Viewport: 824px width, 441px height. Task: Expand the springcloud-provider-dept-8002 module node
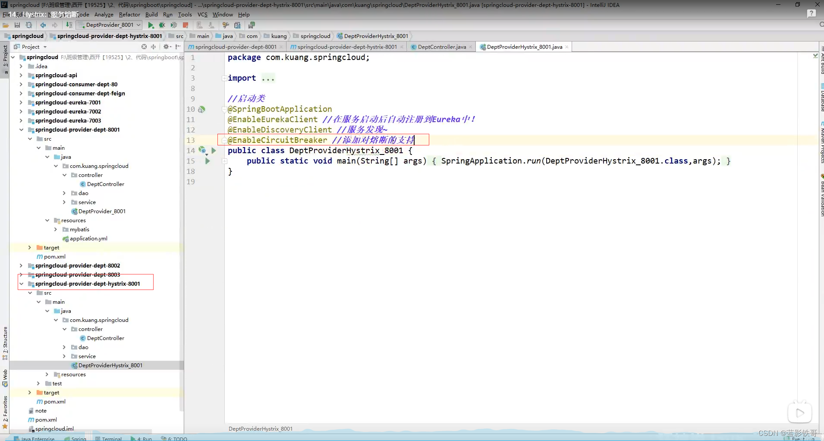(x=21, y=265)
